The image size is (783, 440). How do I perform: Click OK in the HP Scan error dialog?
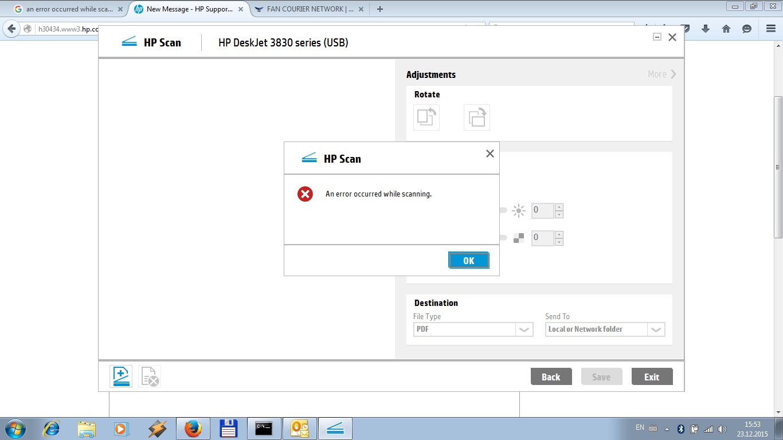coord(468,260)
